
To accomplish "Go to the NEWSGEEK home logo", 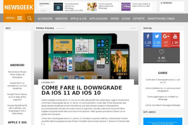I will coord(19,7).
